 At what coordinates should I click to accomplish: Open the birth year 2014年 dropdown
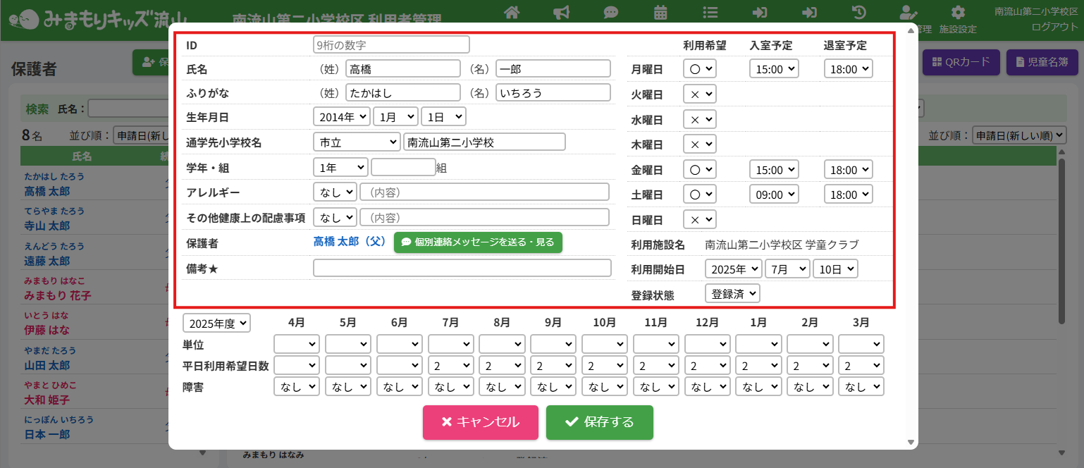click(x=341, y=117)
